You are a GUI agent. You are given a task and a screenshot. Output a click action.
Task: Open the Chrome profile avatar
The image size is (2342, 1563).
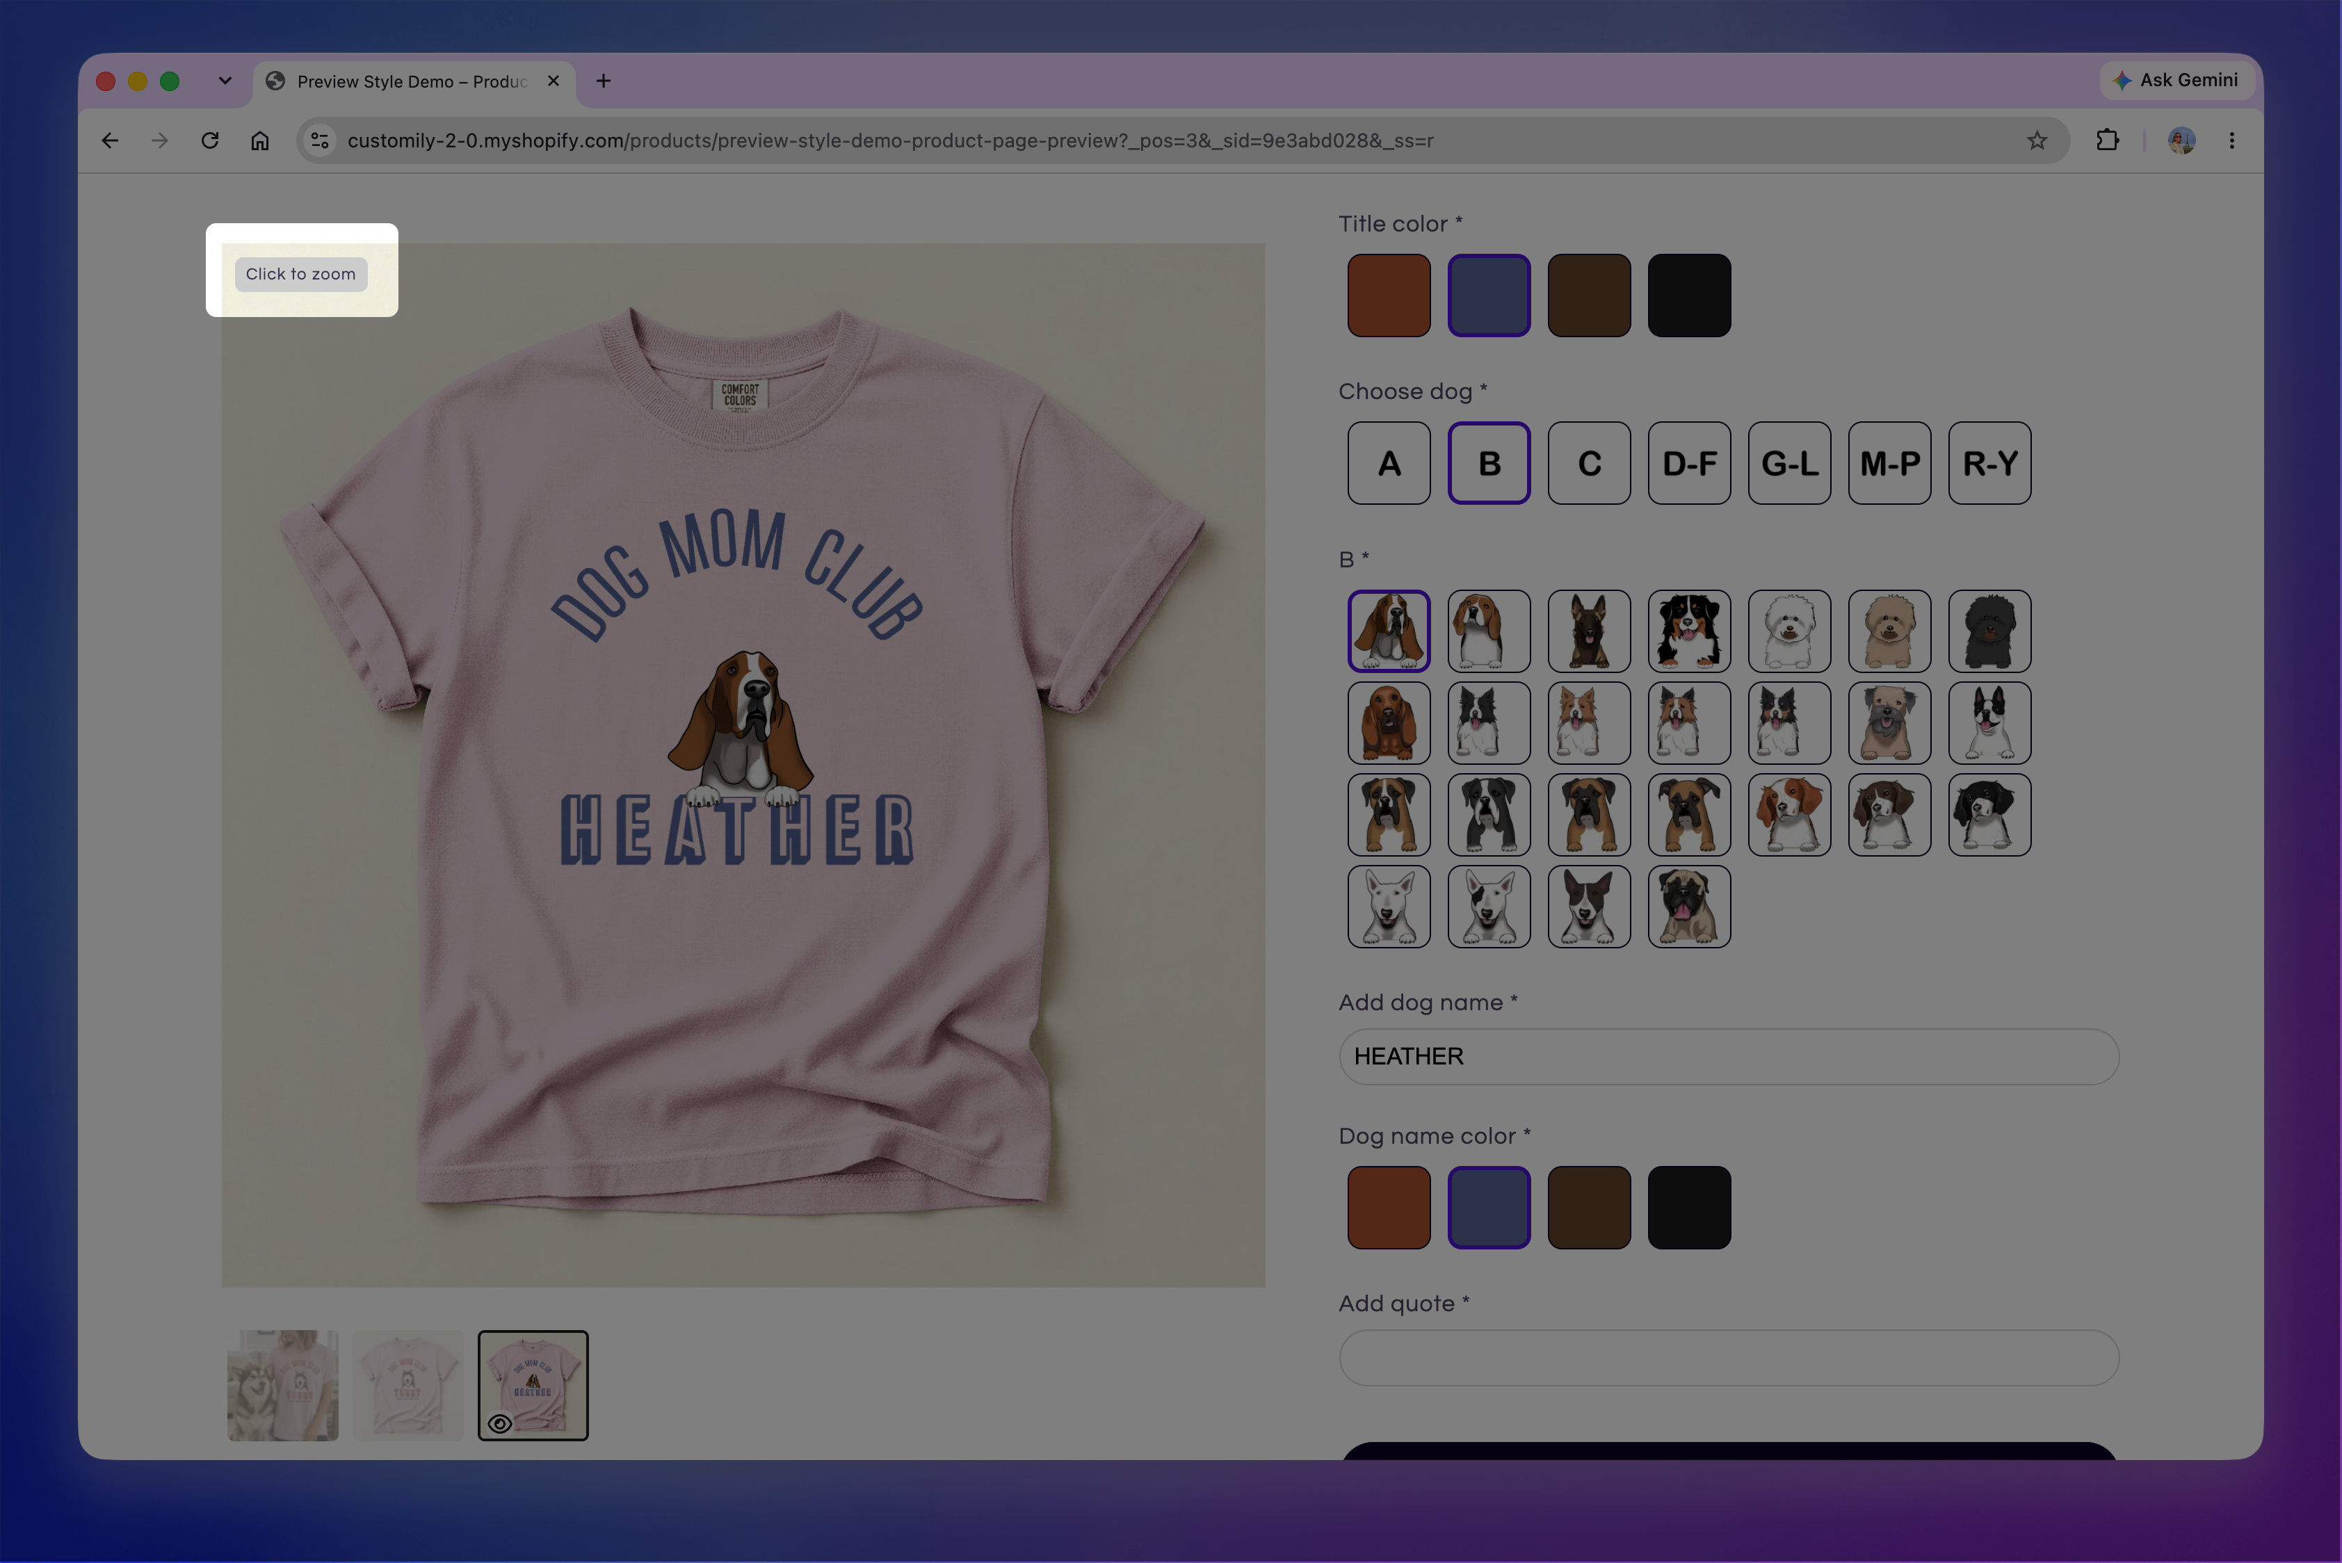coord(2181,140)
